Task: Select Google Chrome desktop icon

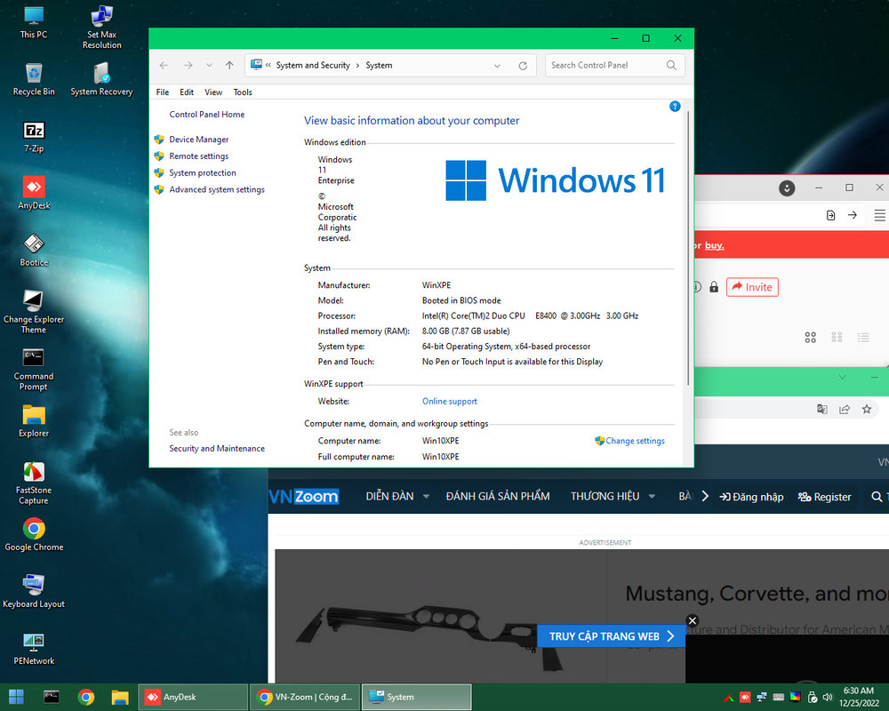Action: point(34,535)
